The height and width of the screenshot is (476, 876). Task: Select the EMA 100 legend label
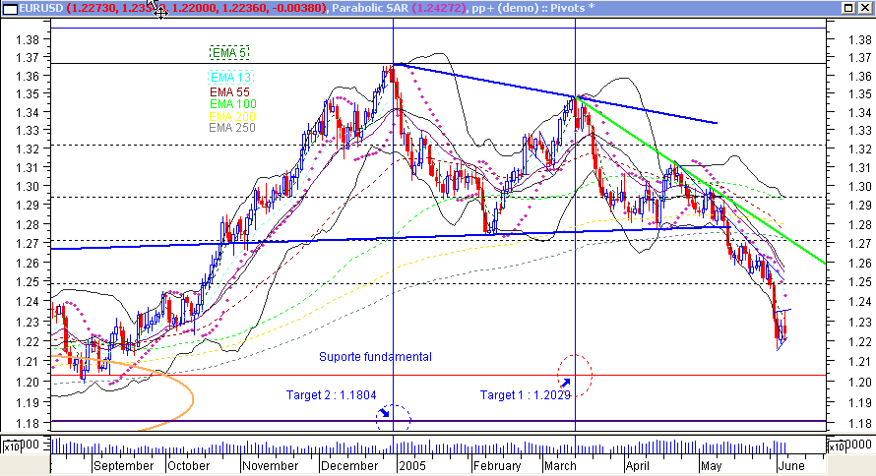pyautogui.click(x=232, y=104)
